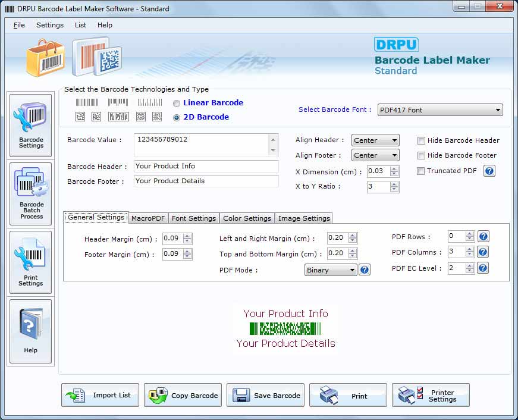Image resolution: width=518 pixels, height=420 pixels.
Task: Adjust the Left and Right Margin spinner
Action: 353,237
